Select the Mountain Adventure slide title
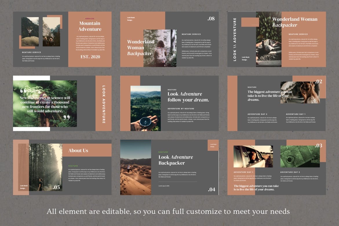Image resolution: width=339 pixels, height=226 pixels. [90, 26]
